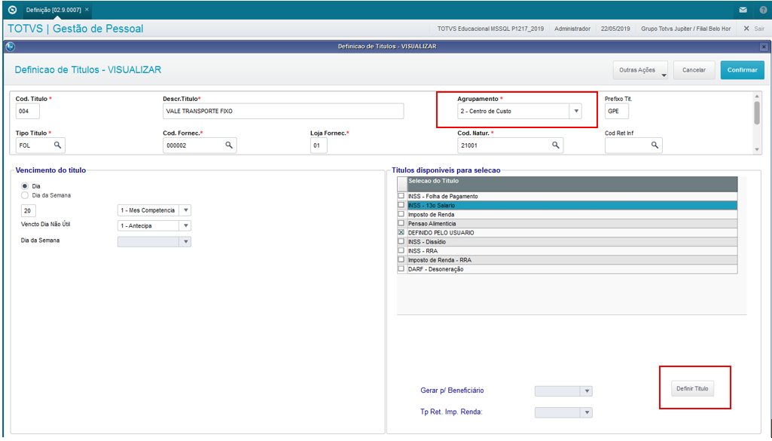Click the Cancelar button
772x441 pixels.
pyautogui.click(x=694, y=70)
